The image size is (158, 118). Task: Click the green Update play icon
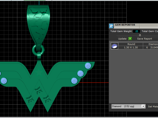(x=130, y=39)
